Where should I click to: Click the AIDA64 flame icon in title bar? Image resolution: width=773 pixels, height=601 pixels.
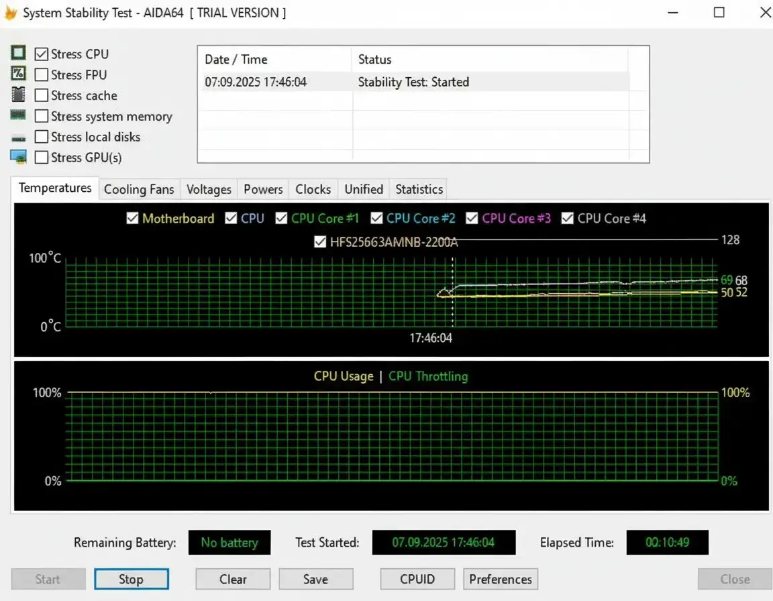10,12
